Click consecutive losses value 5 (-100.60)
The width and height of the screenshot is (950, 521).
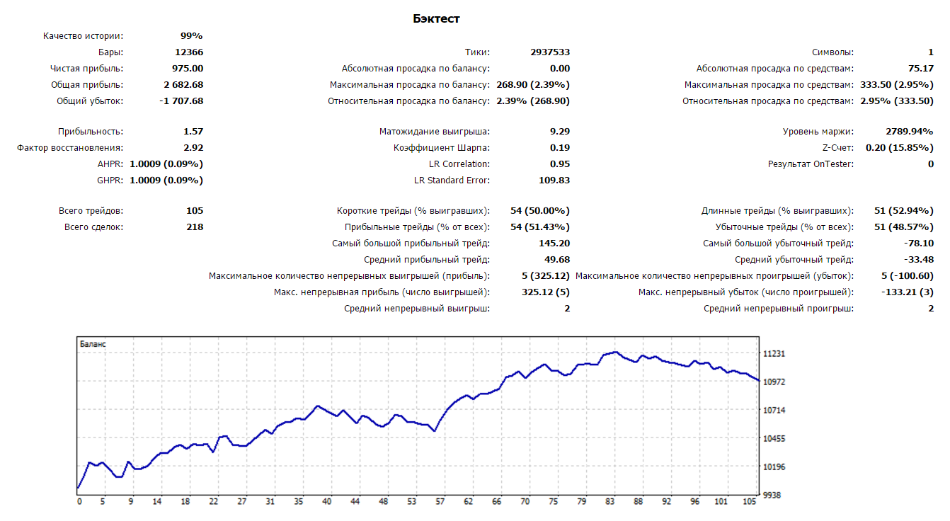point(908,276)
